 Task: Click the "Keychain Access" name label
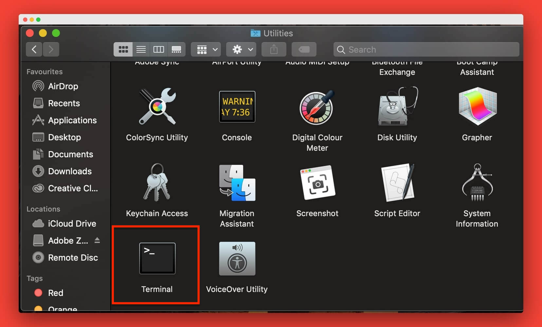(x=157, y=213)
